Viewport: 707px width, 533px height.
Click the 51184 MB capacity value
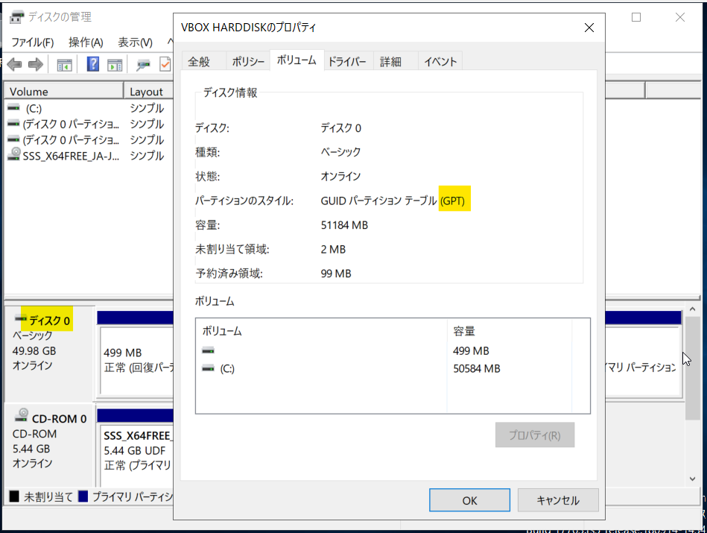[344, 224]
